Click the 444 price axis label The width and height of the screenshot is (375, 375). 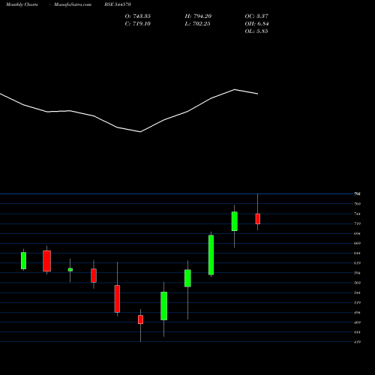coord(358,332)
